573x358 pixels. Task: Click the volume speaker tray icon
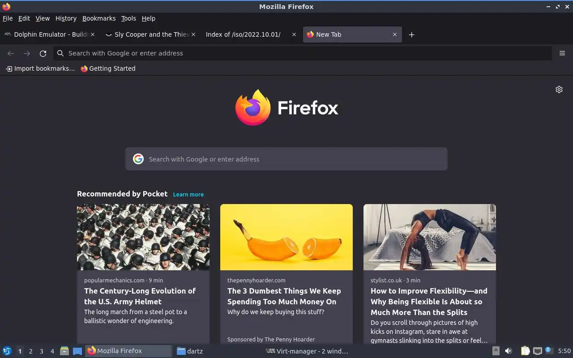point(509,351)
